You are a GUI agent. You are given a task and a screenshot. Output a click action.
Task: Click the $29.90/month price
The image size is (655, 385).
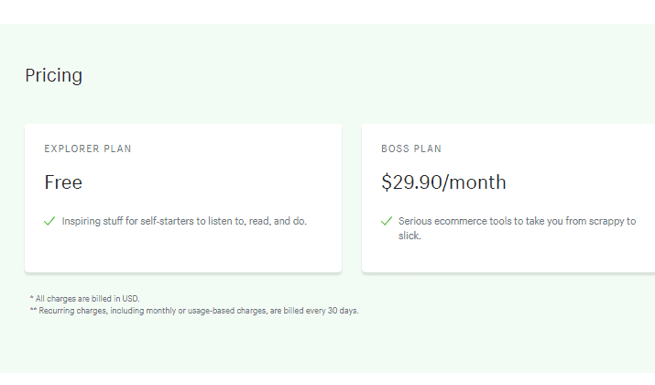click(x=443, y=182)
